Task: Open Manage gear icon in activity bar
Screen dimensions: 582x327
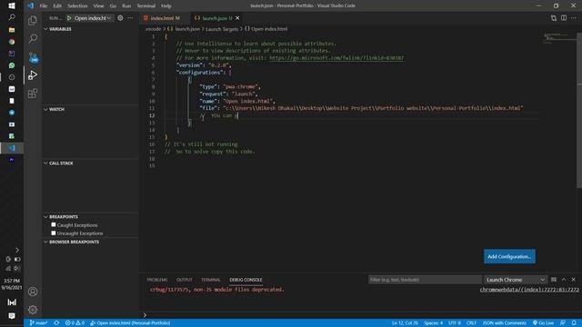Action: (x=33, y=310)
